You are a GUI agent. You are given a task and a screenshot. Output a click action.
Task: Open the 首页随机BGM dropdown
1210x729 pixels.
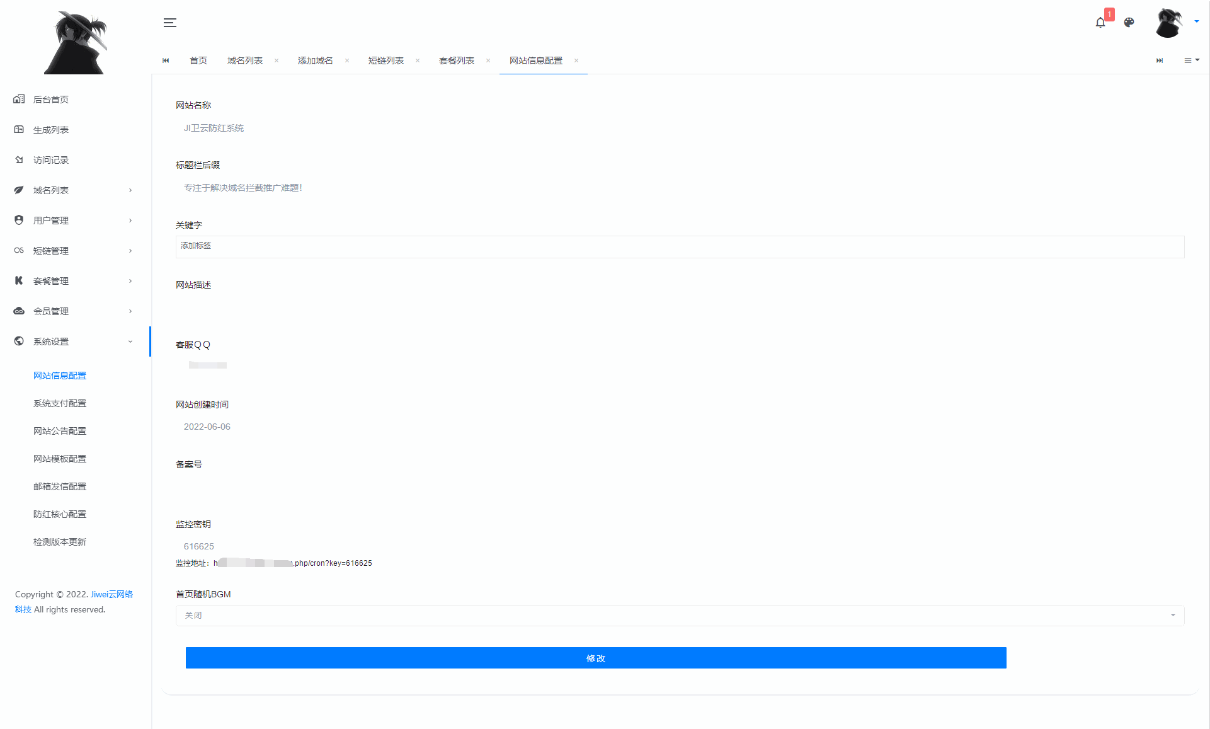click(679, 616)
